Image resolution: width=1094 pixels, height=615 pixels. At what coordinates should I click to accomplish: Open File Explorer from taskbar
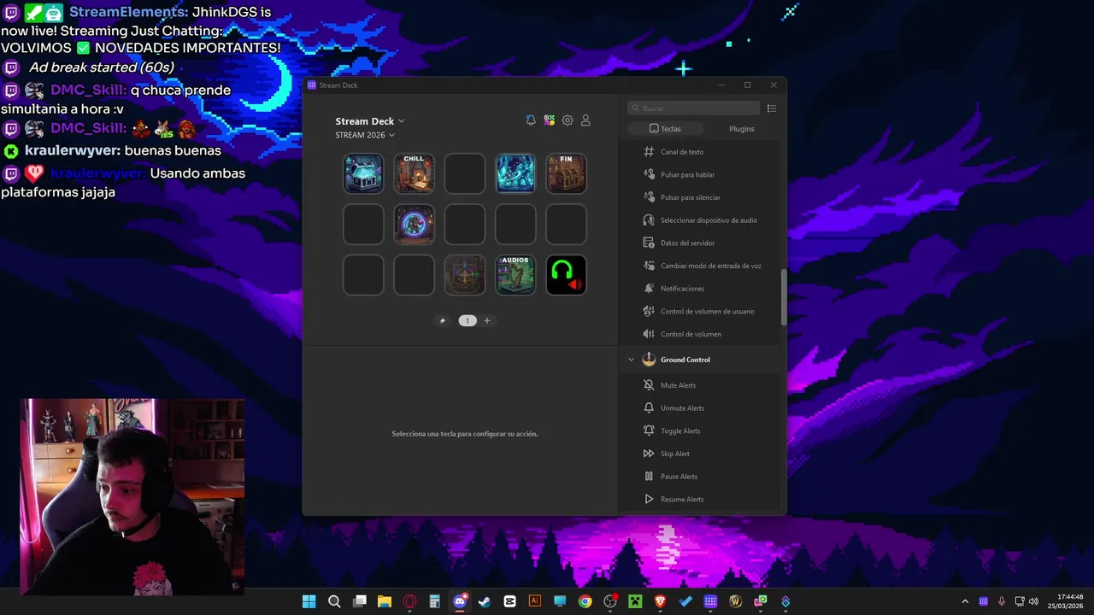385,601
